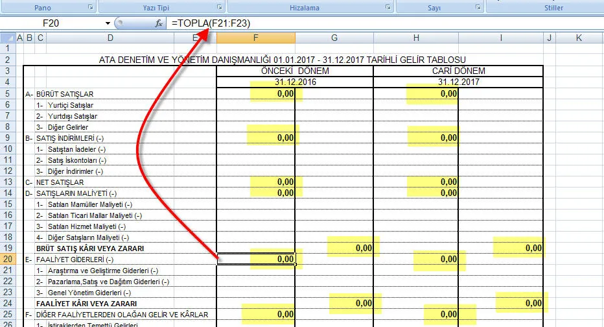Click the title cell with ATA DENETİM text

point(281,60)
